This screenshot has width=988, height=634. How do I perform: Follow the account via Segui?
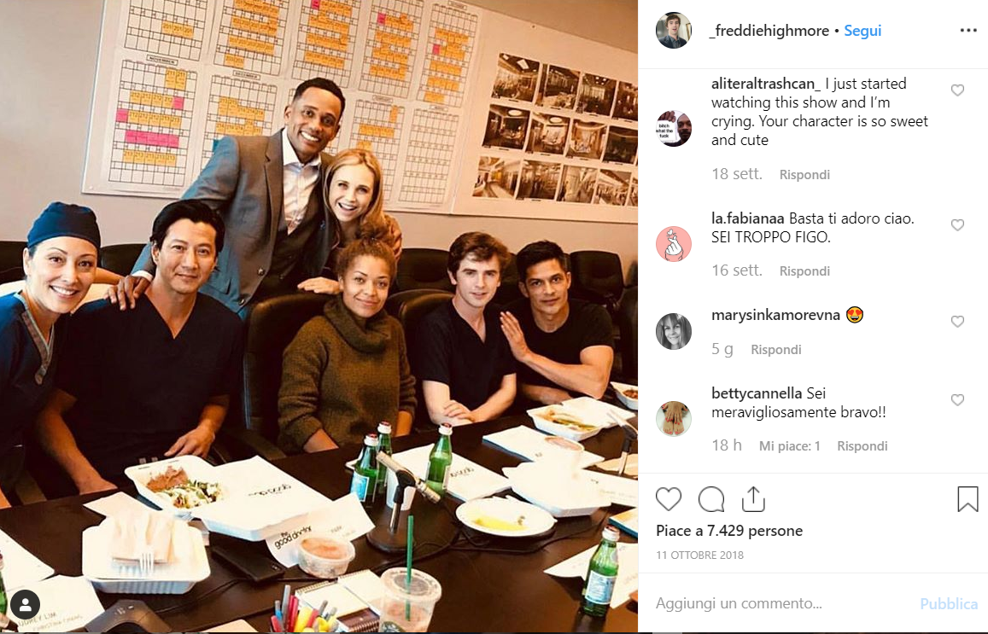(862, 31)
